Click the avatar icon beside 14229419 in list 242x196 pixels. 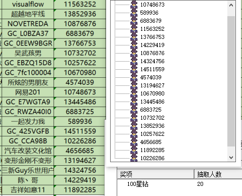[x=134, y=45]
